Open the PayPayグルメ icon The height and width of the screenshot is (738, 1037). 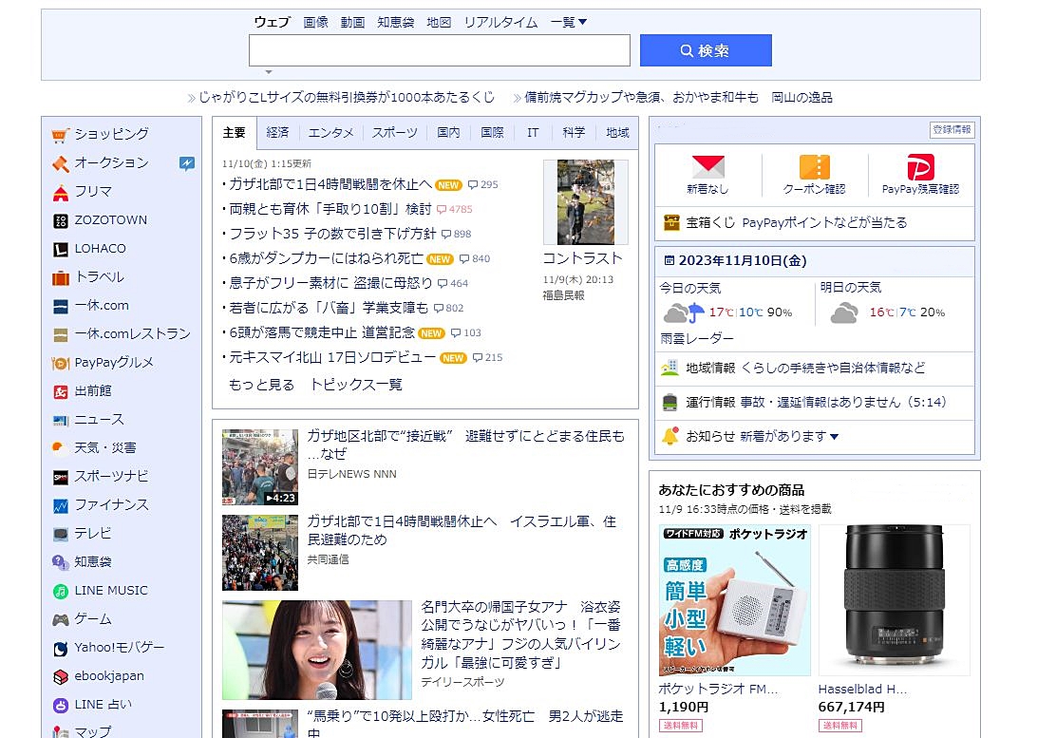coord(60,363)
